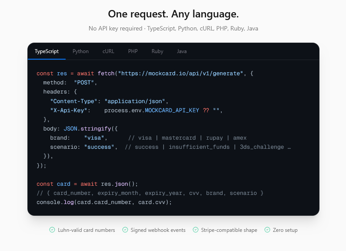
Task: Click the console.log(card.card_number, card.cvv) line
Action: coord(104,202)
